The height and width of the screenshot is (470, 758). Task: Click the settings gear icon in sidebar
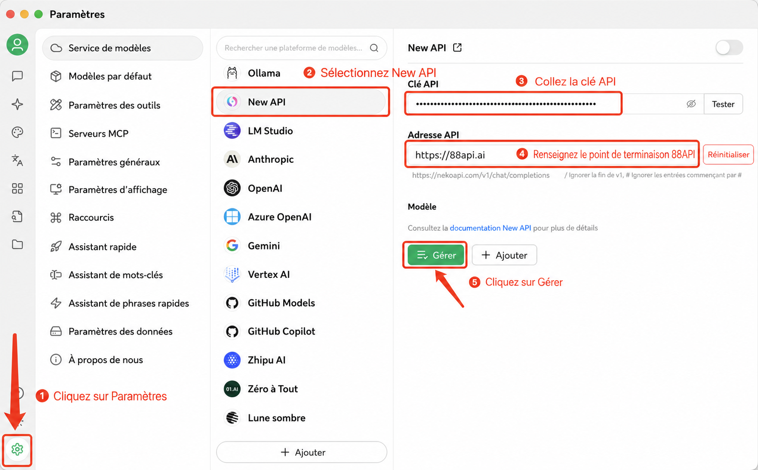click(x=17, y=450)
